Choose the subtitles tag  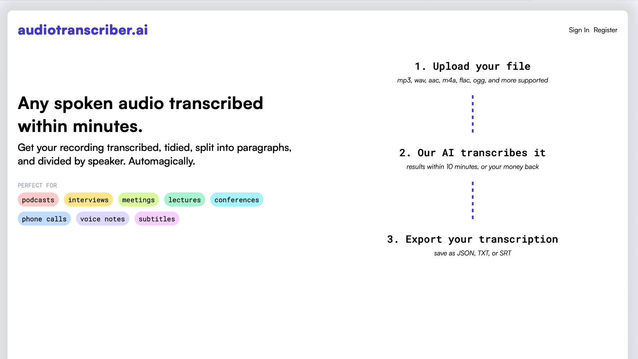click(x=157, y=219)
